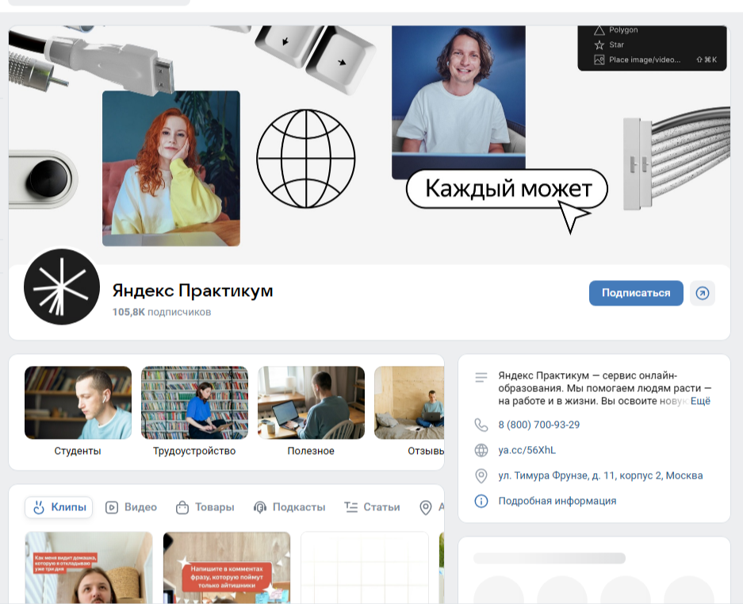Click the Студенты album label
743x604 pixels.
(x=78, y=451)
